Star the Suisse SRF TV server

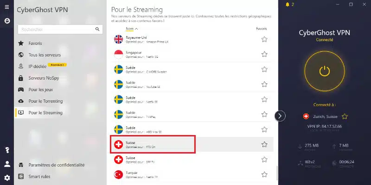pos(264,160)
